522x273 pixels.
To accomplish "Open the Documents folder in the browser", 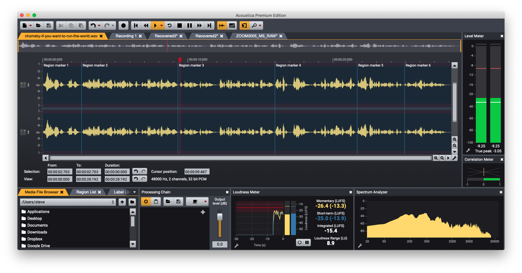I will pos(37,225).
